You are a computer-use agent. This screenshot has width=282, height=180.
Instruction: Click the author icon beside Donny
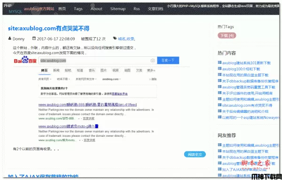coord(10,39)
